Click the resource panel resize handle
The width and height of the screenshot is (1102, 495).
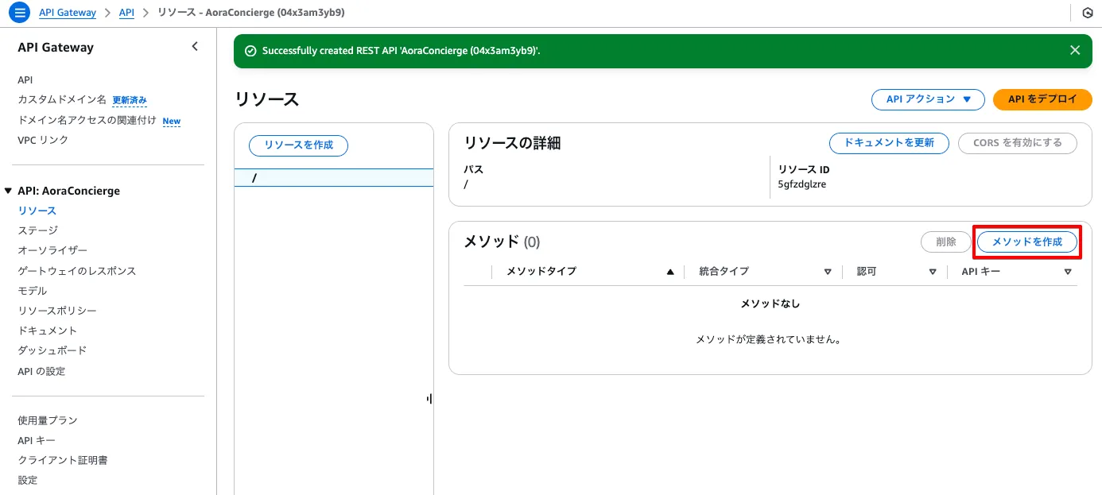[x=429, y=399]
